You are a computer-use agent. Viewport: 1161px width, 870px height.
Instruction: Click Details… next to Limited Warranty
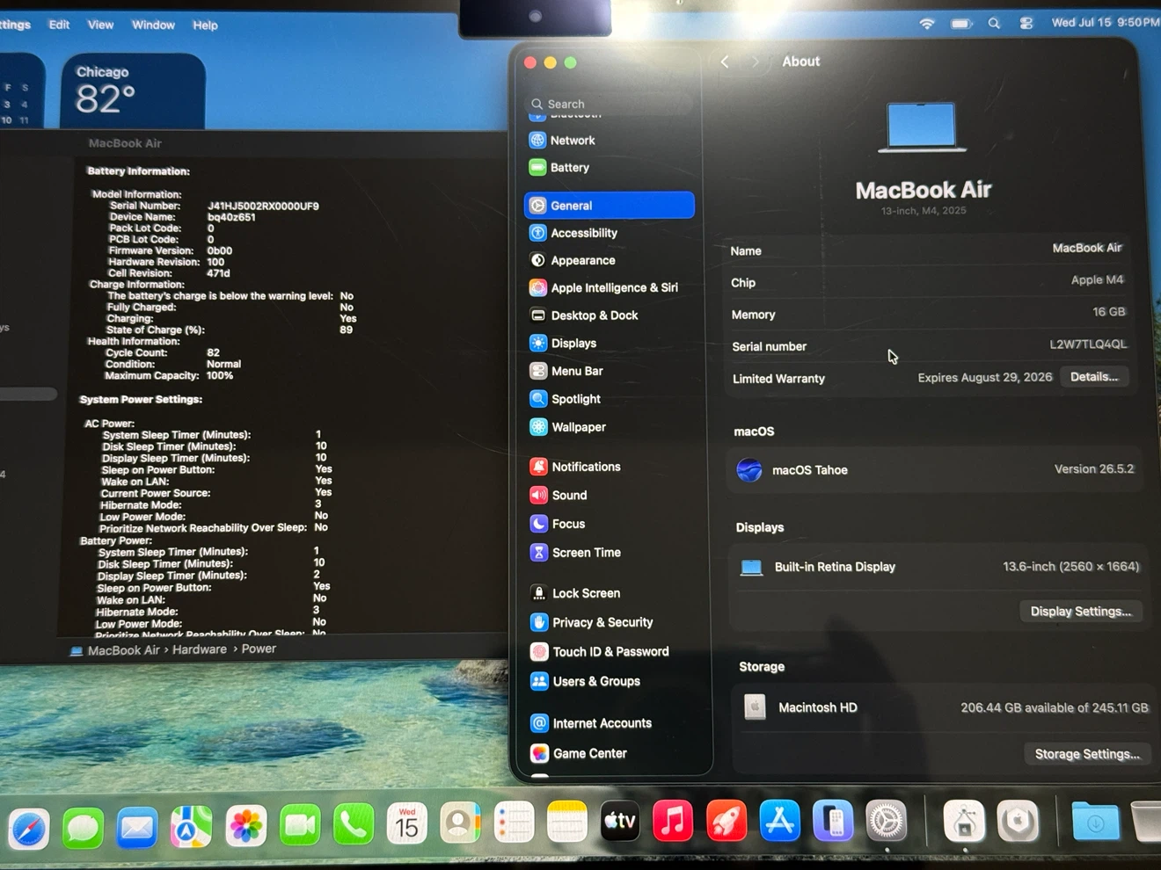pyautogui.click(x=1094, y=377)
